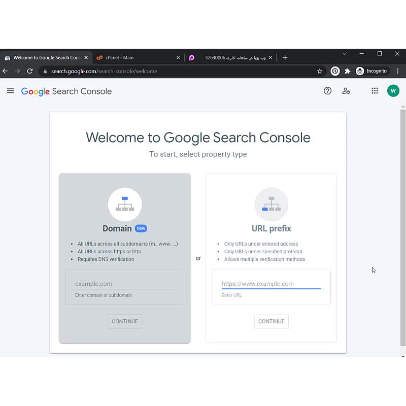Viewport: 406px width, 406px height.
Task: Open the main hamburger menu
Action: tap(10, 91)
